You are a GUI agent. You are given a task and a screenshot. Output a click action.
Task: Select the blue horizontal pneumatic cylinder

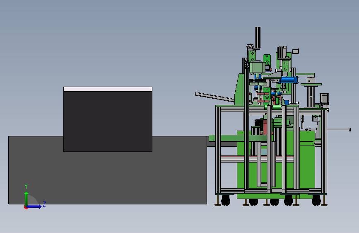coord(289,80)
